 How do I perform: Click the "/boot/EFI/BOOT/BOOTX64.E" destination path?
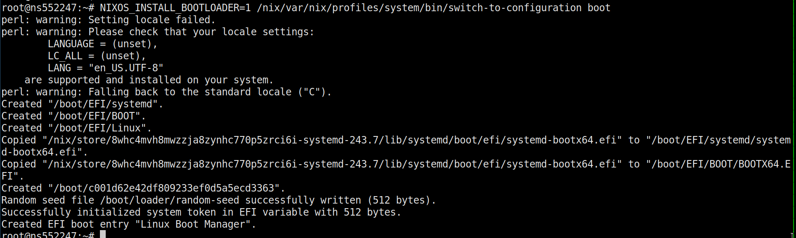(721, 164)
